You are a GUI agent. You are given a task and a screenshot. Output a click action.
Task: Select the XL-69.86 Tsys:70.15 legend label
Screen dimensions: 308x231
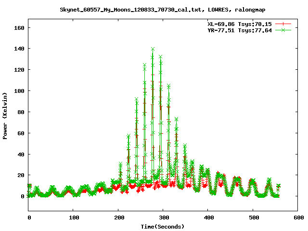240,24
